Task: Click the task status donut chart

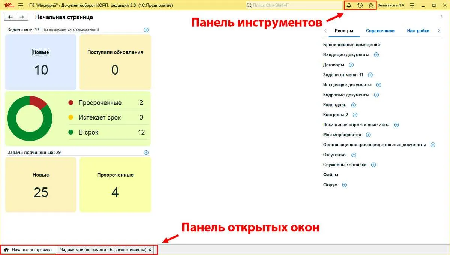Action: [x=30, y=118]
